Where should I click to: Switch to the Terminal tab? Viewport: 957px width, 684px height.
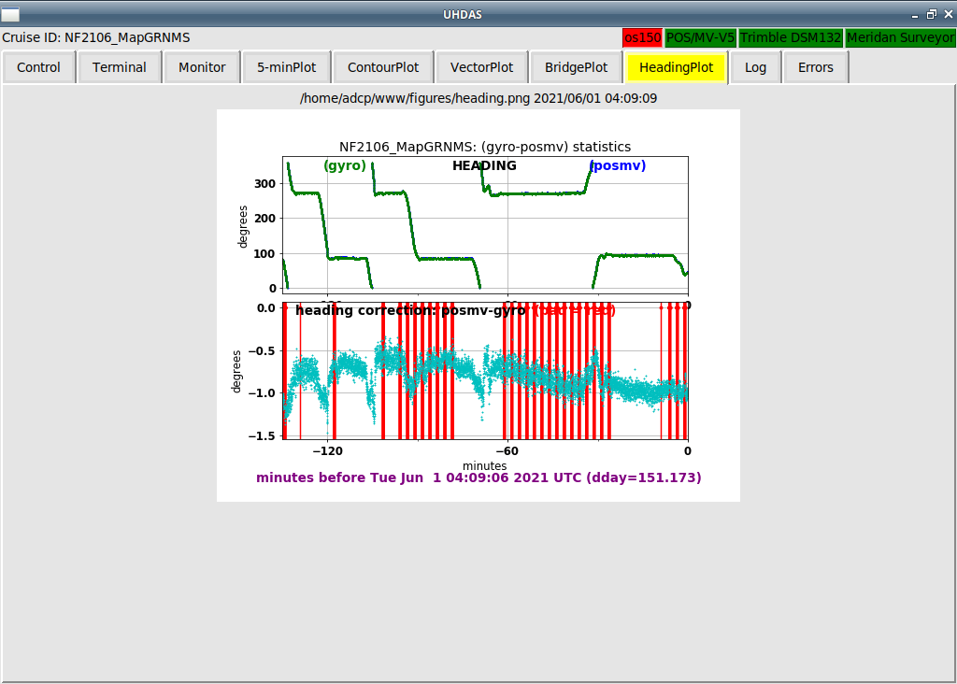pos(119,67)
